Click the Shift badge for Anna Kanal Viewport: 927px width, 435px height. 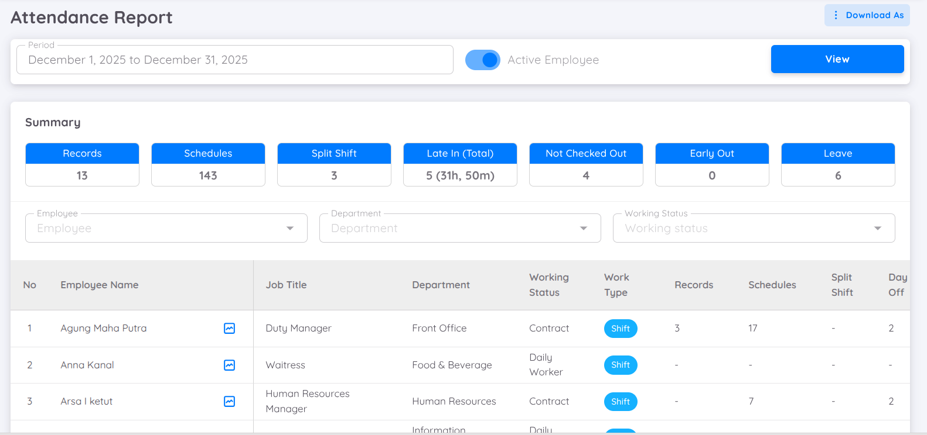(x=620, y=365)
